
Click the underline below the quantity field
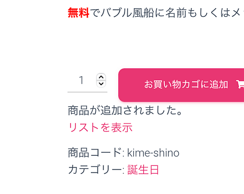tap(87, 92)
